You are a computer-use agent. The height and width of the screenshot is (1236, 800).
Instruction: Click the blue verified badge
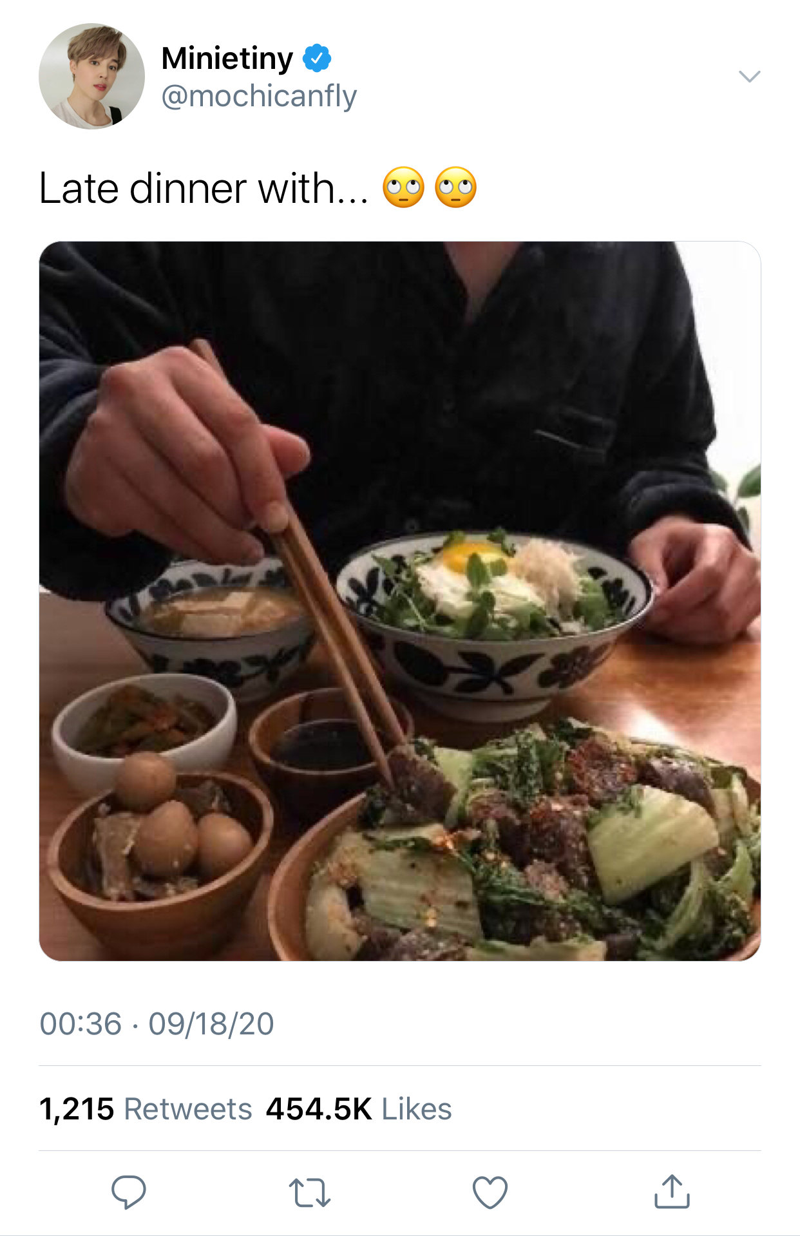coord(317,58)
